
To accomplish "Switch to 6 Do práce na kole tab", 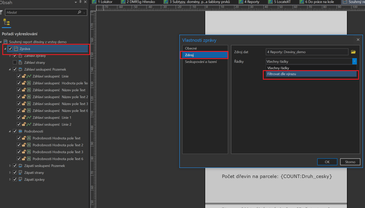I will click(x=317, y=2).
